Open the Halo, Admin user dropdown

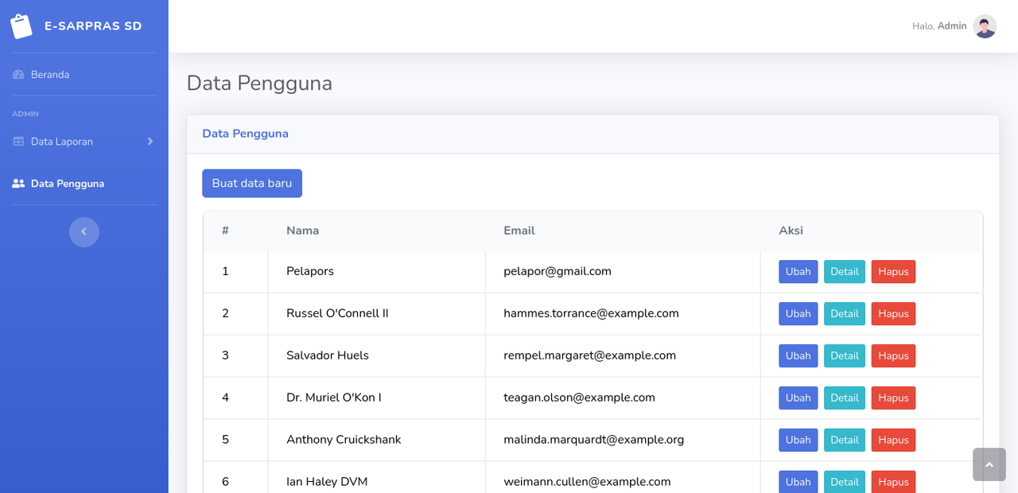coord(954,26)
